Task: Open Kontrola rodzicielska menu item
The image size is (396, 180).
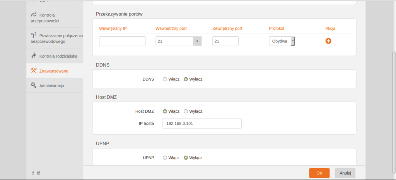Action: click(58, 56)
